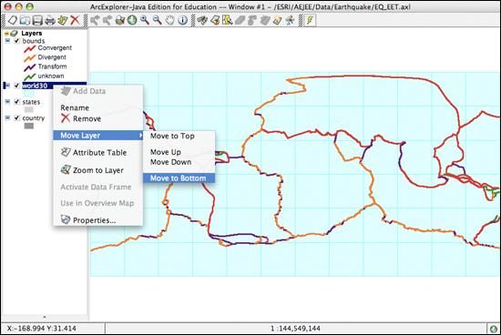Viewport: 501px width, 335px height.
Task: Choose Move to Bottom from submenu
Action: 179,178
